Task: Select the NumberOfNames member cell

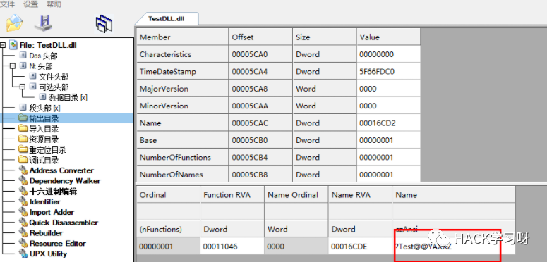Action: click(x=182, y=175)
